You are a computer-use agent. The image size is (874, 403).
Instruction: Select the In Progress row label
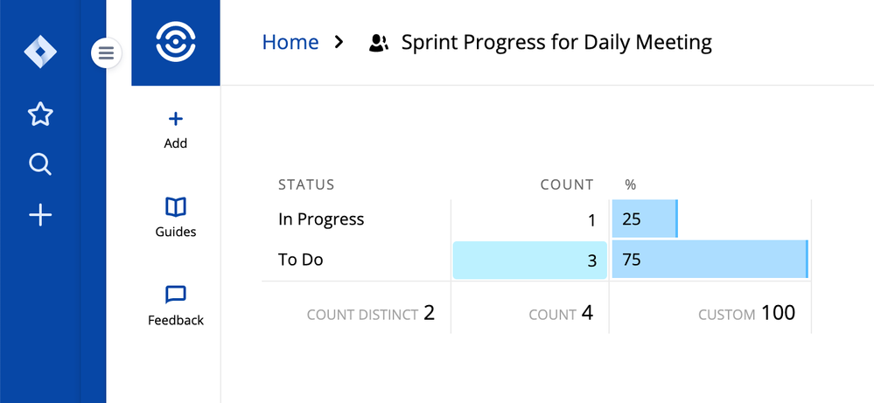click(x=321, y=219)
